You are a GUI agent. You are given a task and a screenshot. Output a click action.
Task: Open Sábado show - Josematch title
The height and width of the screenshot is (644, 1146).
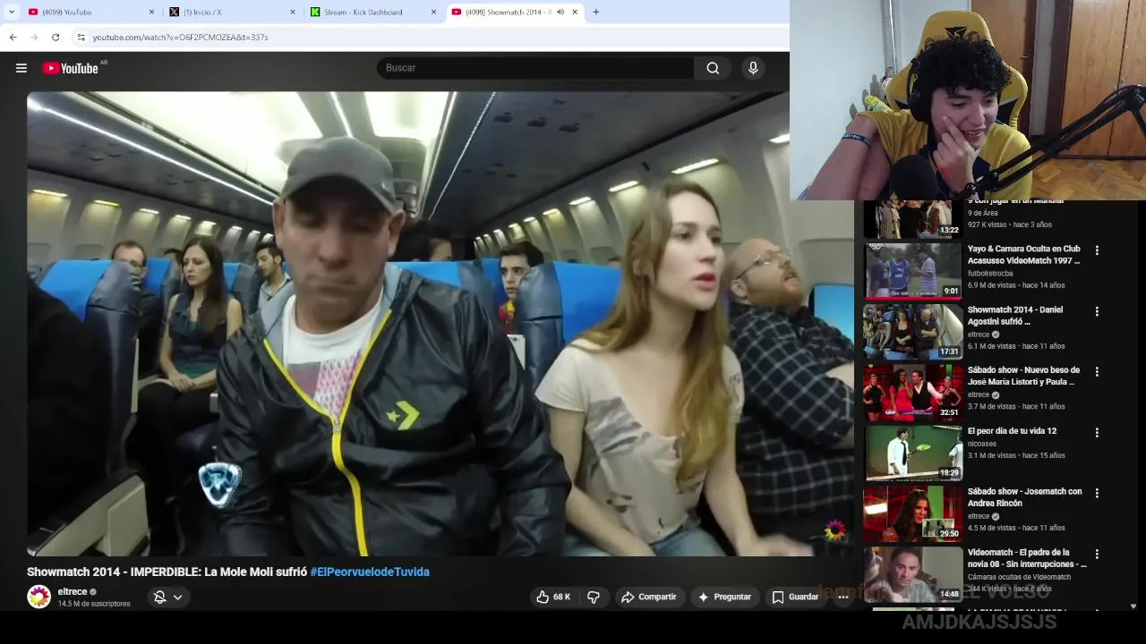(x=1024, y=497)
